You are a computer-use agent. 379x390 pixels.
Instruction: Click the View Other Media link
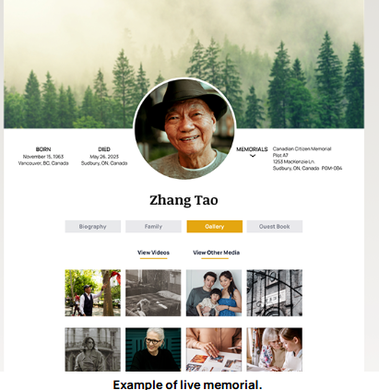point(216,253)
